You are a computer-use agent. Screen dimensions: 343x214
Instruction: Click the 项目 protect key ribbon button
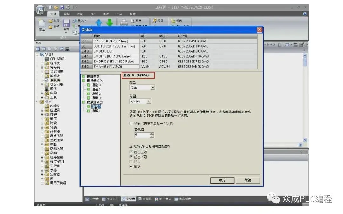[158, 21]
